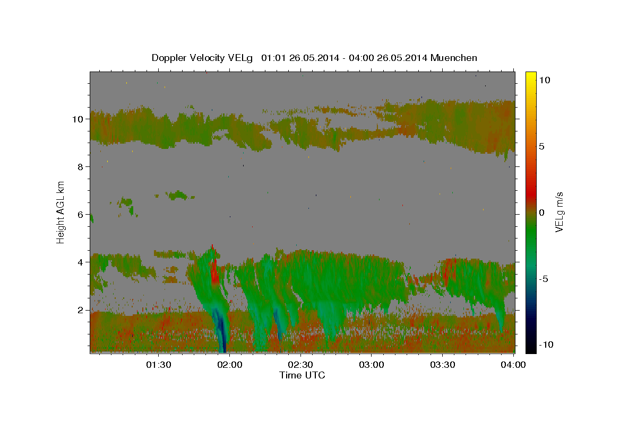Click the 'Time UTC' axis title
The image size is (637, 424).
[x=302, y=375]
